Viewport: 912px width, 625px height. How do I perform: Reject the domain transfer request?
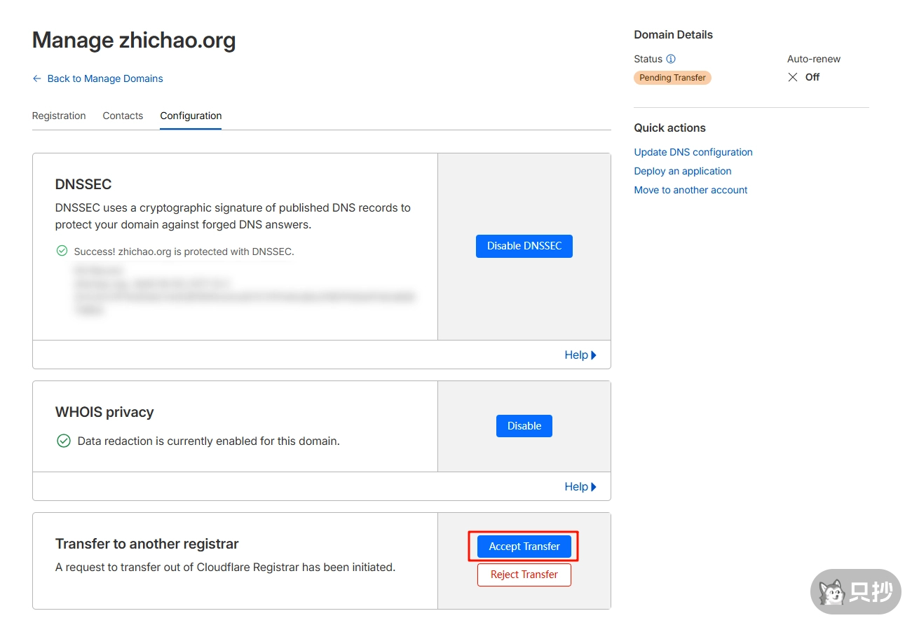[x=524, y=575]
